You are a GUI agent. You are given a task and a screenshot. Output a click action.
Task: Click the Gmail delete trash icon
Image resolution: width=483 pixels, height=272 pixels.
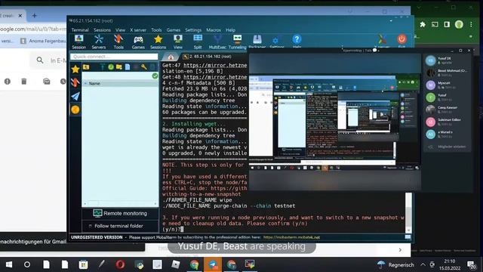[x=24, y=82]
